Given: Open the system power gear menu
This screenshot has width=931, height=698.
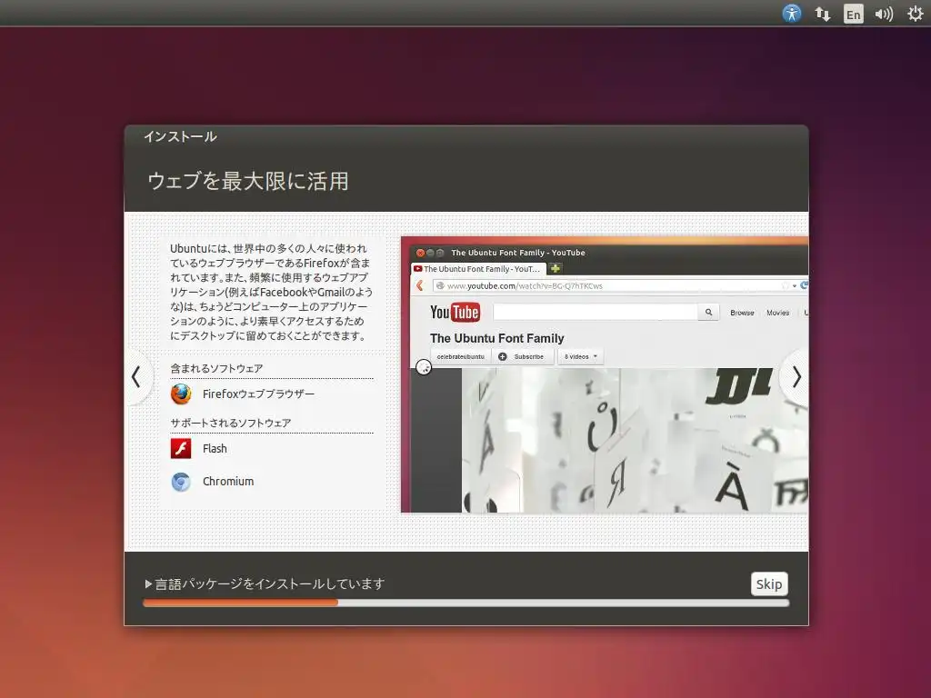Looking at the screenshot, I should pos(915,14).
